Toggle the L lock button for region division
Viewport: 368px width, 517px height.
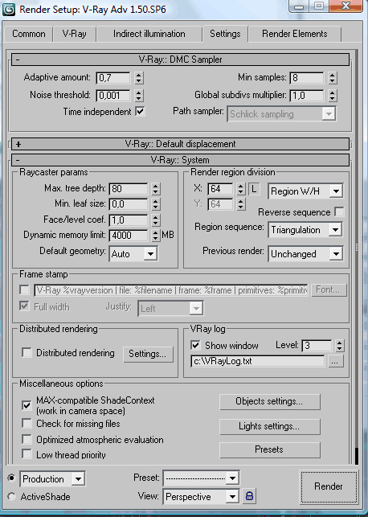pyautogui.click(x=254, y=189)
